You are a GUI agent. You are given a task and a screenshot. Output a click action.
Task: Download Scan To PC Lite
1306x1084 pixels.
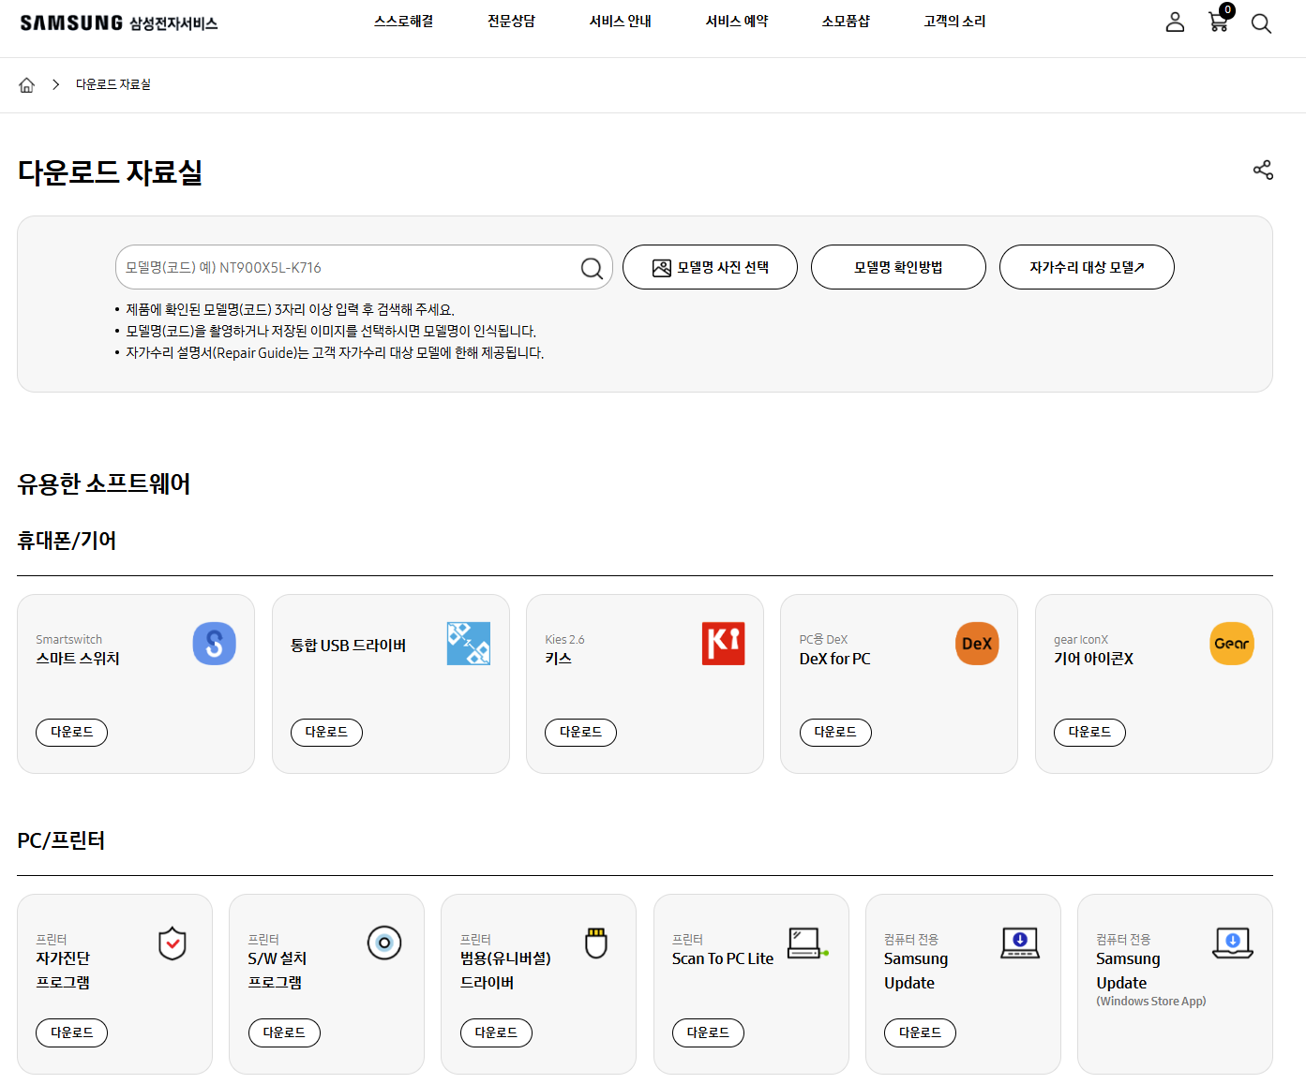click(x=708, y=1032)
